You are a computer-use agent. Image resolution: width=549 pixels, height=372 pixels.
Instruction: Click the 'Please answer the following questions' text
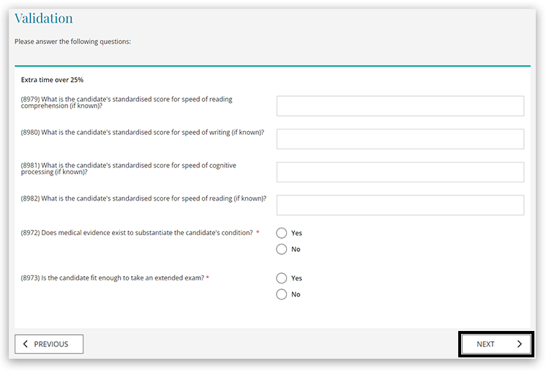pos(72,42)
